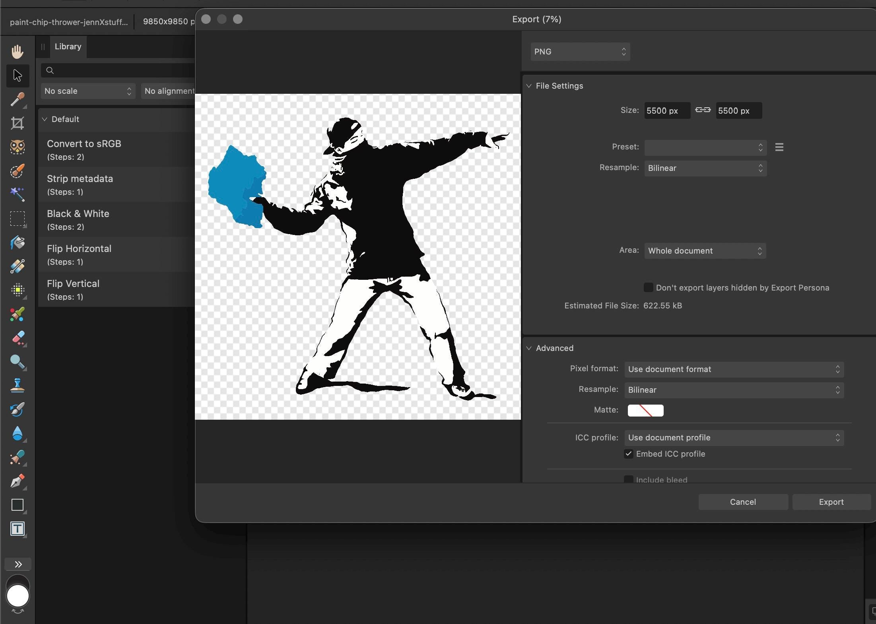Select the Frame Text tool
This screenshot has height=624, width=876.
(17, 529)
